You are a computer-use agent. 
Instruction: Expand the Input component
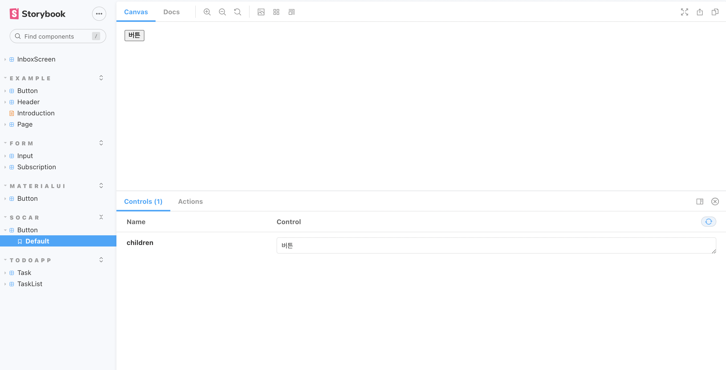[x=25, y=156]
